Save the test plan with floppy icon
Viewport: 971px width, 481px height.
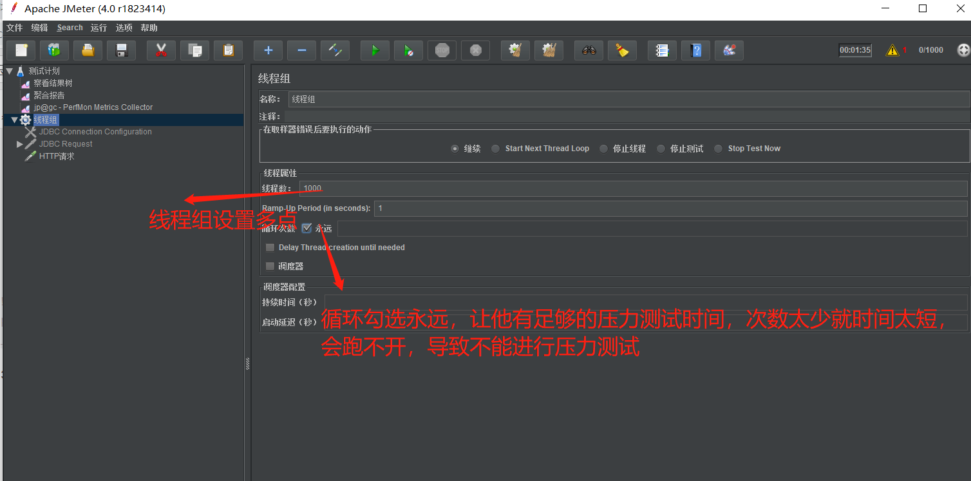point(122,50)
